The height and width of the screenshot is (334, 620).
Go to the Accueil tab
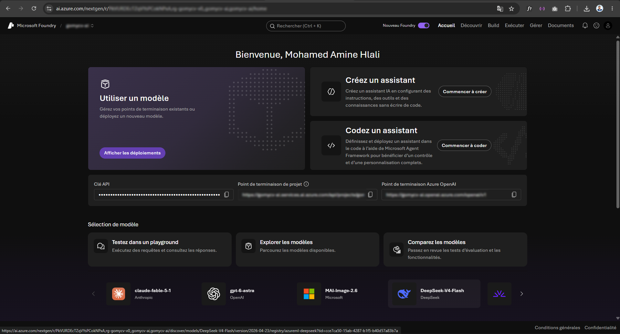pos(446,25)
